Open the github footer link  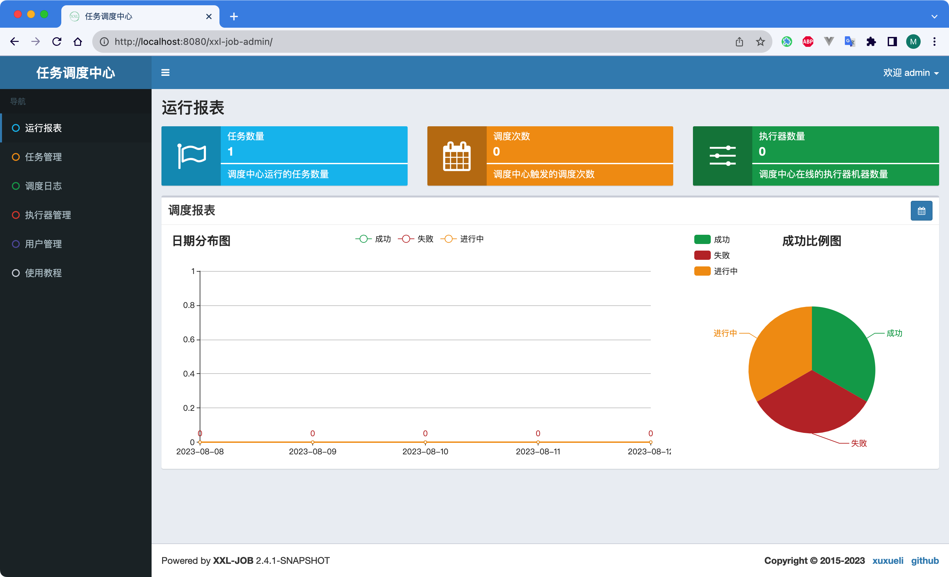(925, 561)
